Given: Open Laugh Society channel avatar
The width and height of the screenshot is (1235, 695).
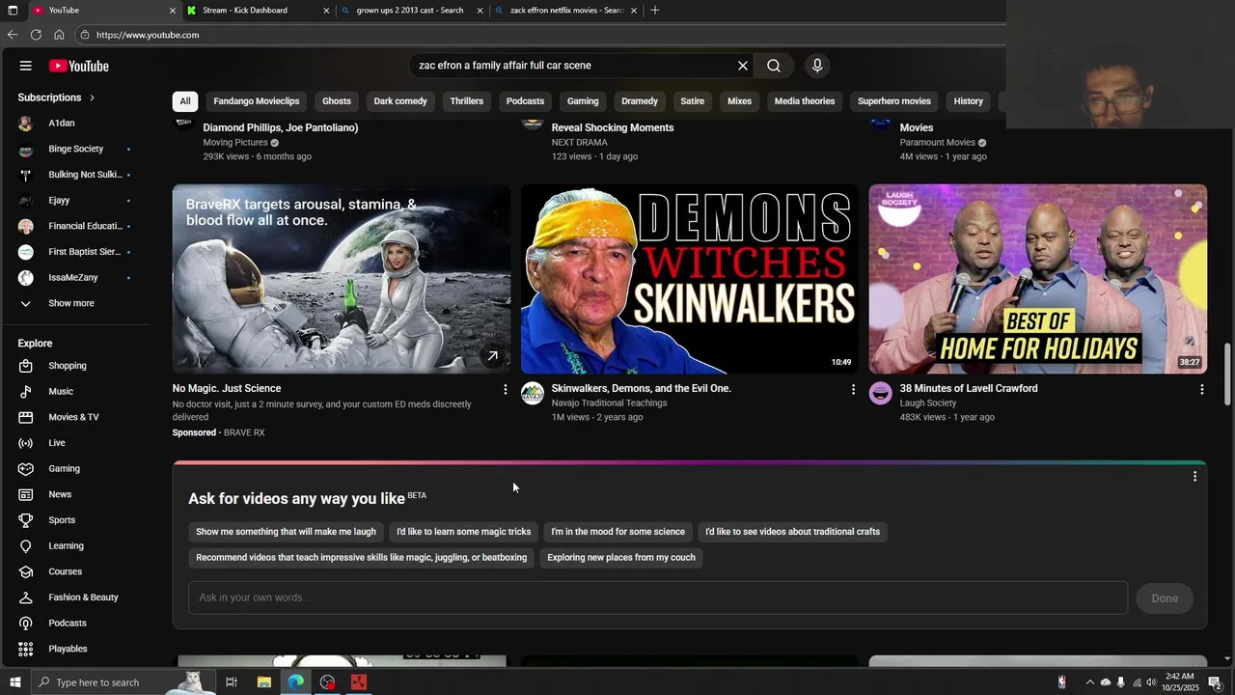Looking at the screenshot, I should (881, 393).
